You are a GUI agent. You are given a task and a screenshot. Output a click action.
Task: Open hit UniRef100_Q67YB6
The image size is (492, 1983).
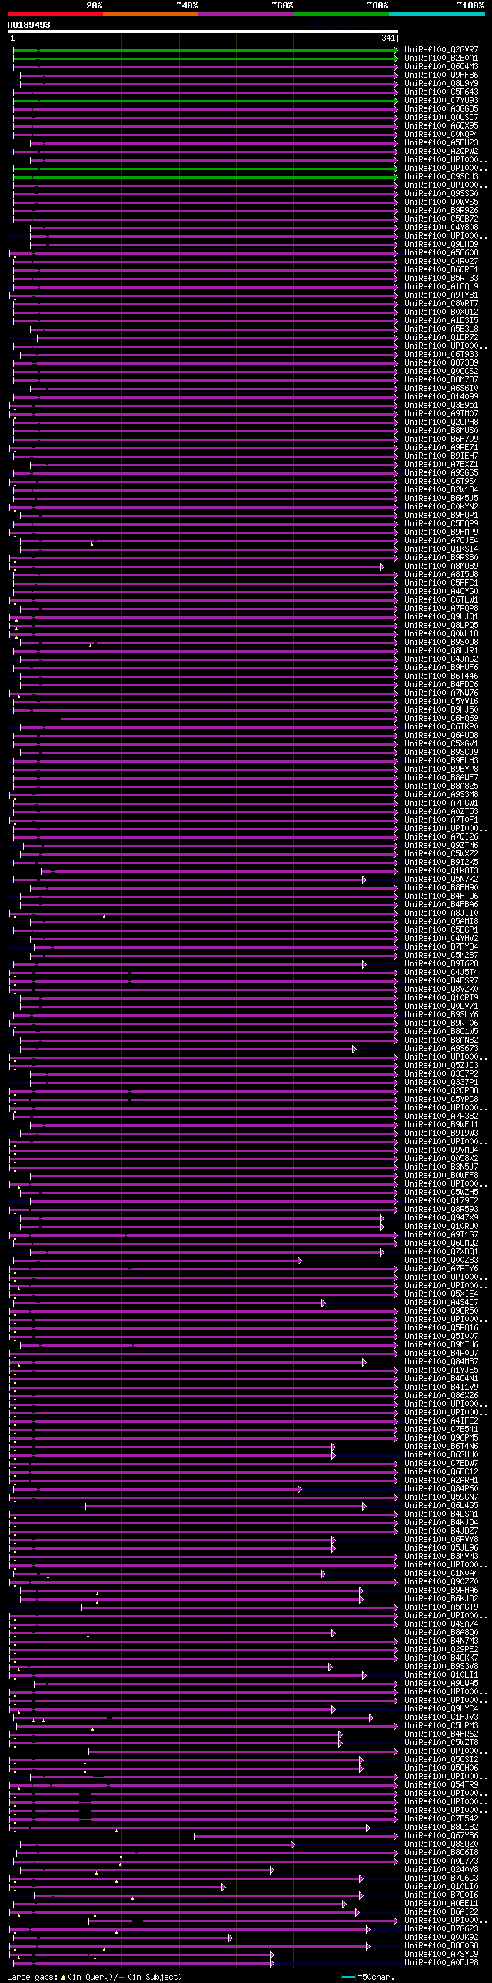[441, 1837]
